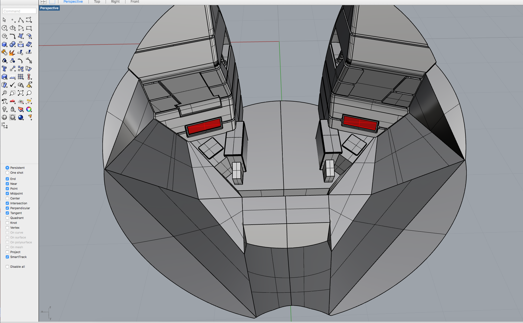Switch to the Front viewport tab

pos(135,2)
